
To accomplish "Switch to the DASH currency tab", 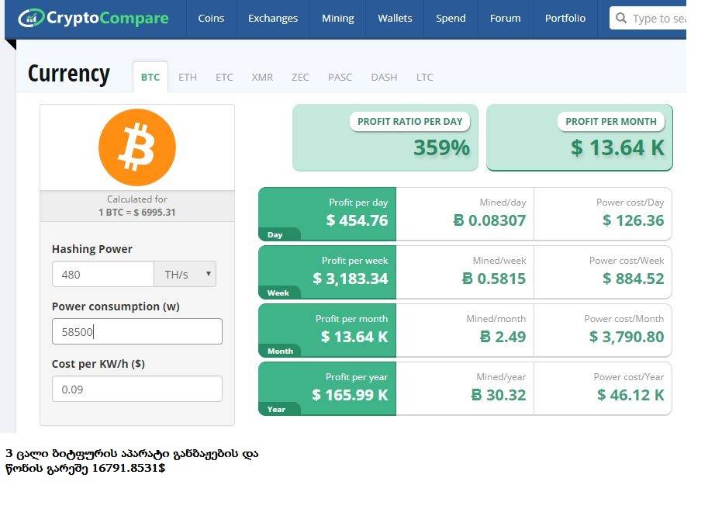I will [x=384, y=77].
